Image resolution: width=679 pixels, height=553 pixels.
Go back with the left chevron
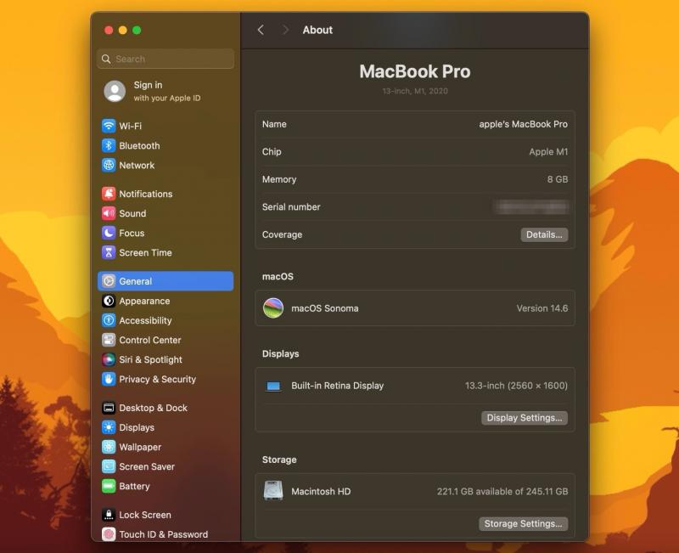[261, 30]
